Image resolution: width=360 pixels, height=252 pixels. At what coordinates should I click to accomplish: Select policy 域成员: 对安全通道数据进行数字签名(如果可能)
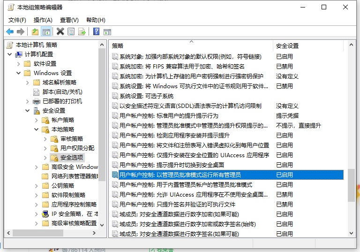click(x=179, y=234)
